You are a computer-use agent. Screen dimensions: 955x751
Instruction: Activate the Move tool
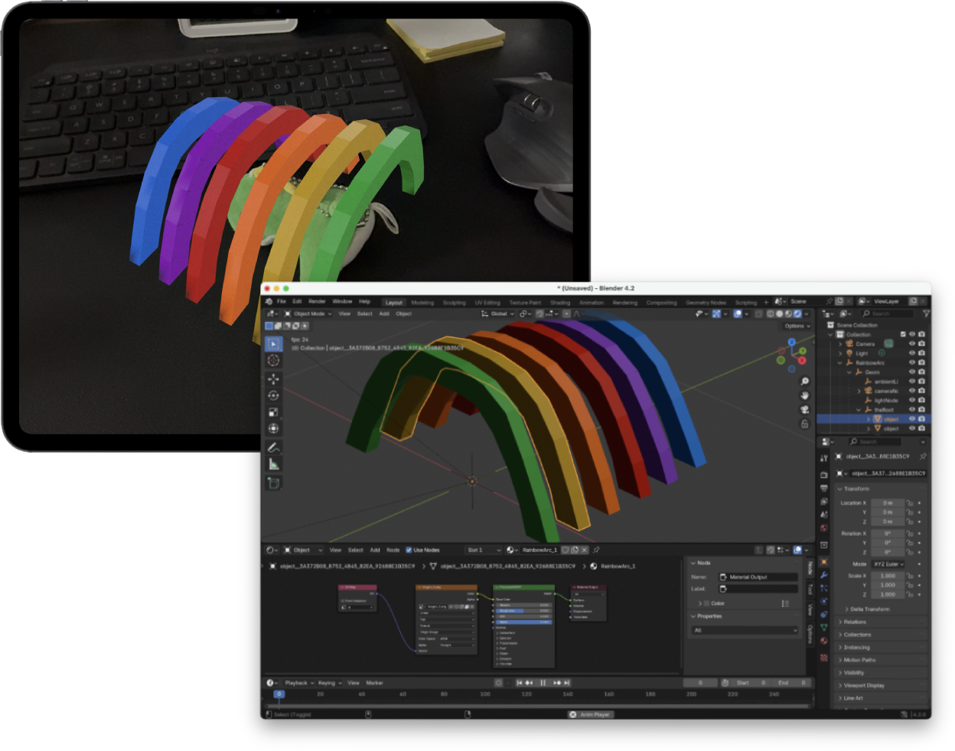click(273, 379)
